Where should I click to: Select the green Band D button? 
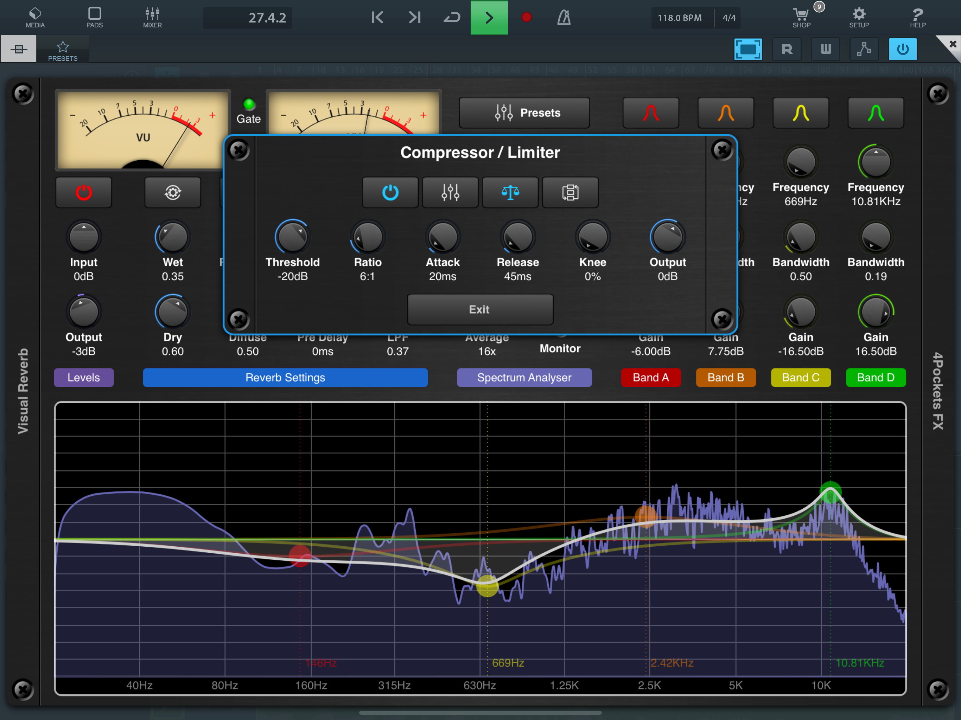pyautogui.click(x=876, y=377)
